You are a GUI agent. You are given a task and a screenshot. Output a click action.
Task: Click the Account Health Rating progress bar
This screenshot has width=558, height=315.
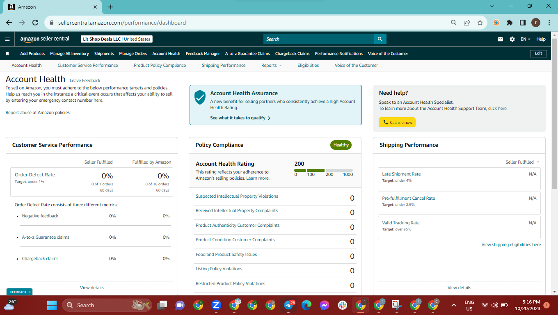click(323, 170)
